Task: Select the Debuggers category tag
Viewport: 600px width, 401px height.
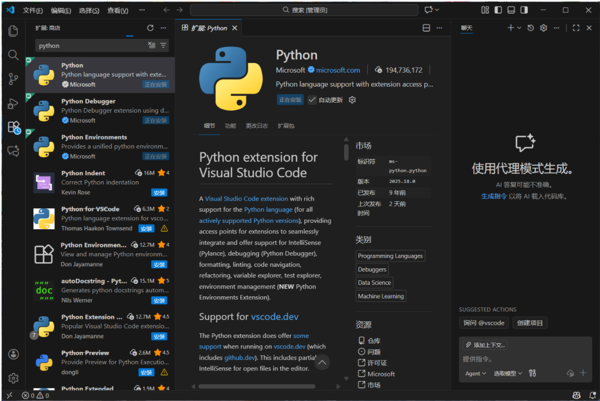Action: (x=372, y=269)
